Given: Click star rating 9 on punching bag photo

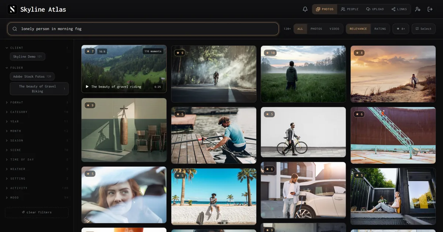Looking at the screenshot, I should pos(90,105).
